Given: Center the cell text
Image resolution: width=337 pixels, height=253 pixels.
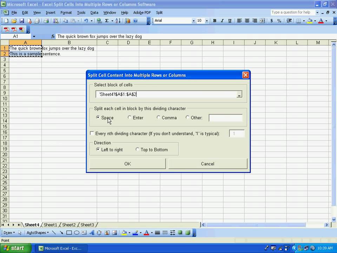Looking at the screenshot, I should click(x=247, y=21).
